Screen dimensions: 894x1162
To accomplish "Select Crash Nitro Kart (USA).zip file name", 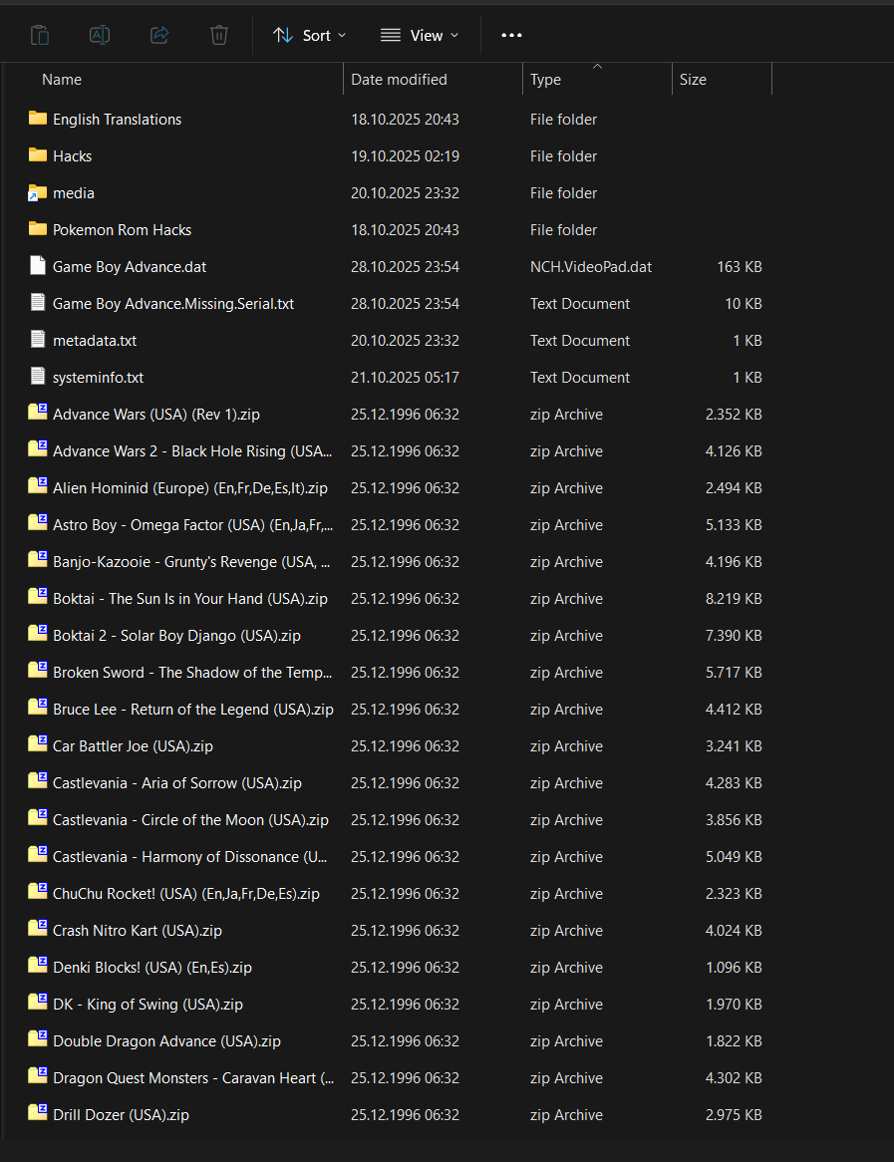I will pyautogui.click(x=138, y=931).
